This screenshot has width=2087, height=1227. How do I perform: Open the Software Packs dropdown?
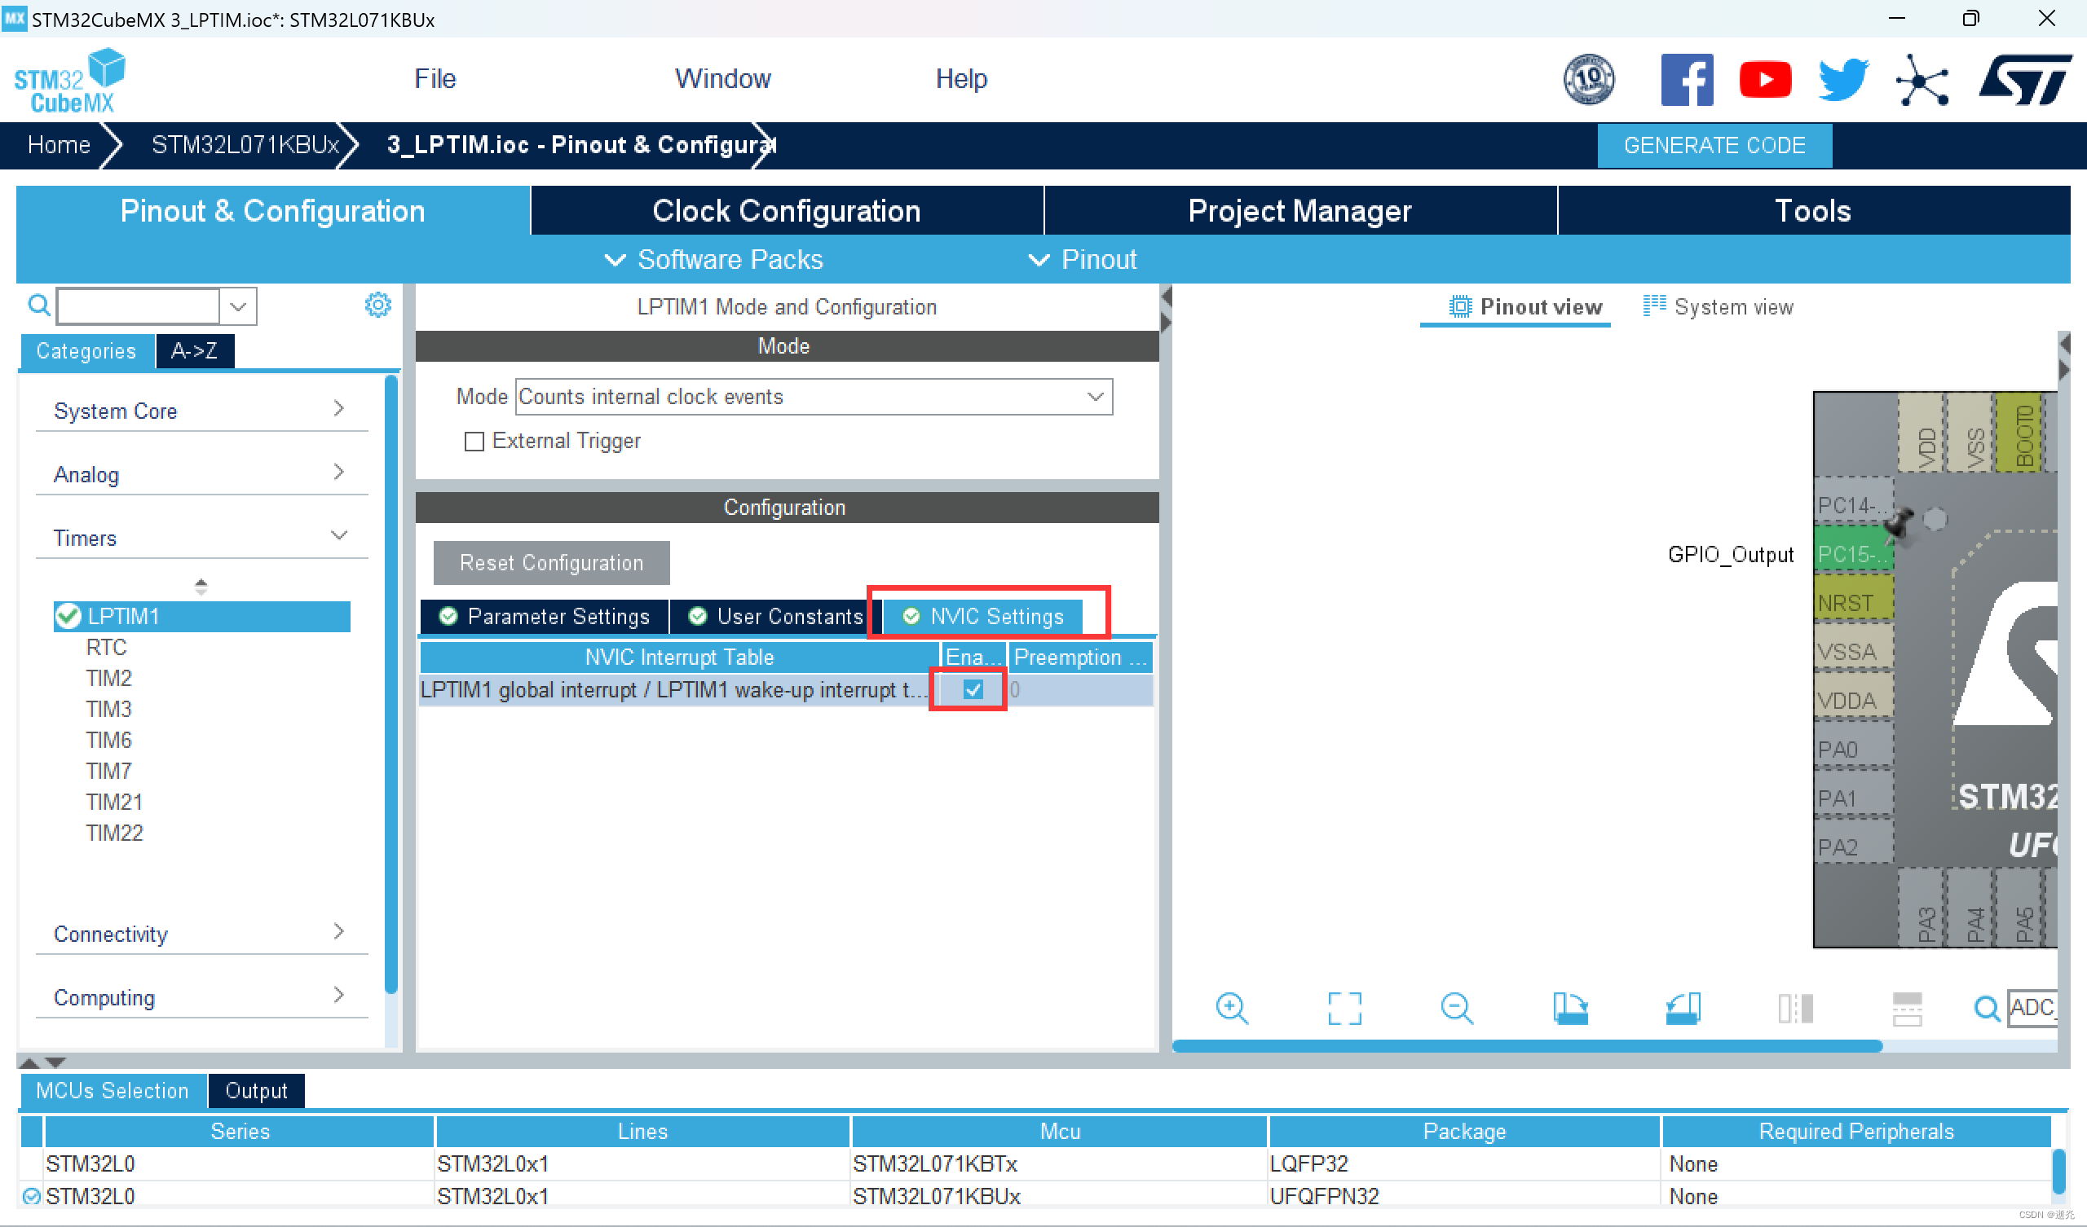point(714,260)
